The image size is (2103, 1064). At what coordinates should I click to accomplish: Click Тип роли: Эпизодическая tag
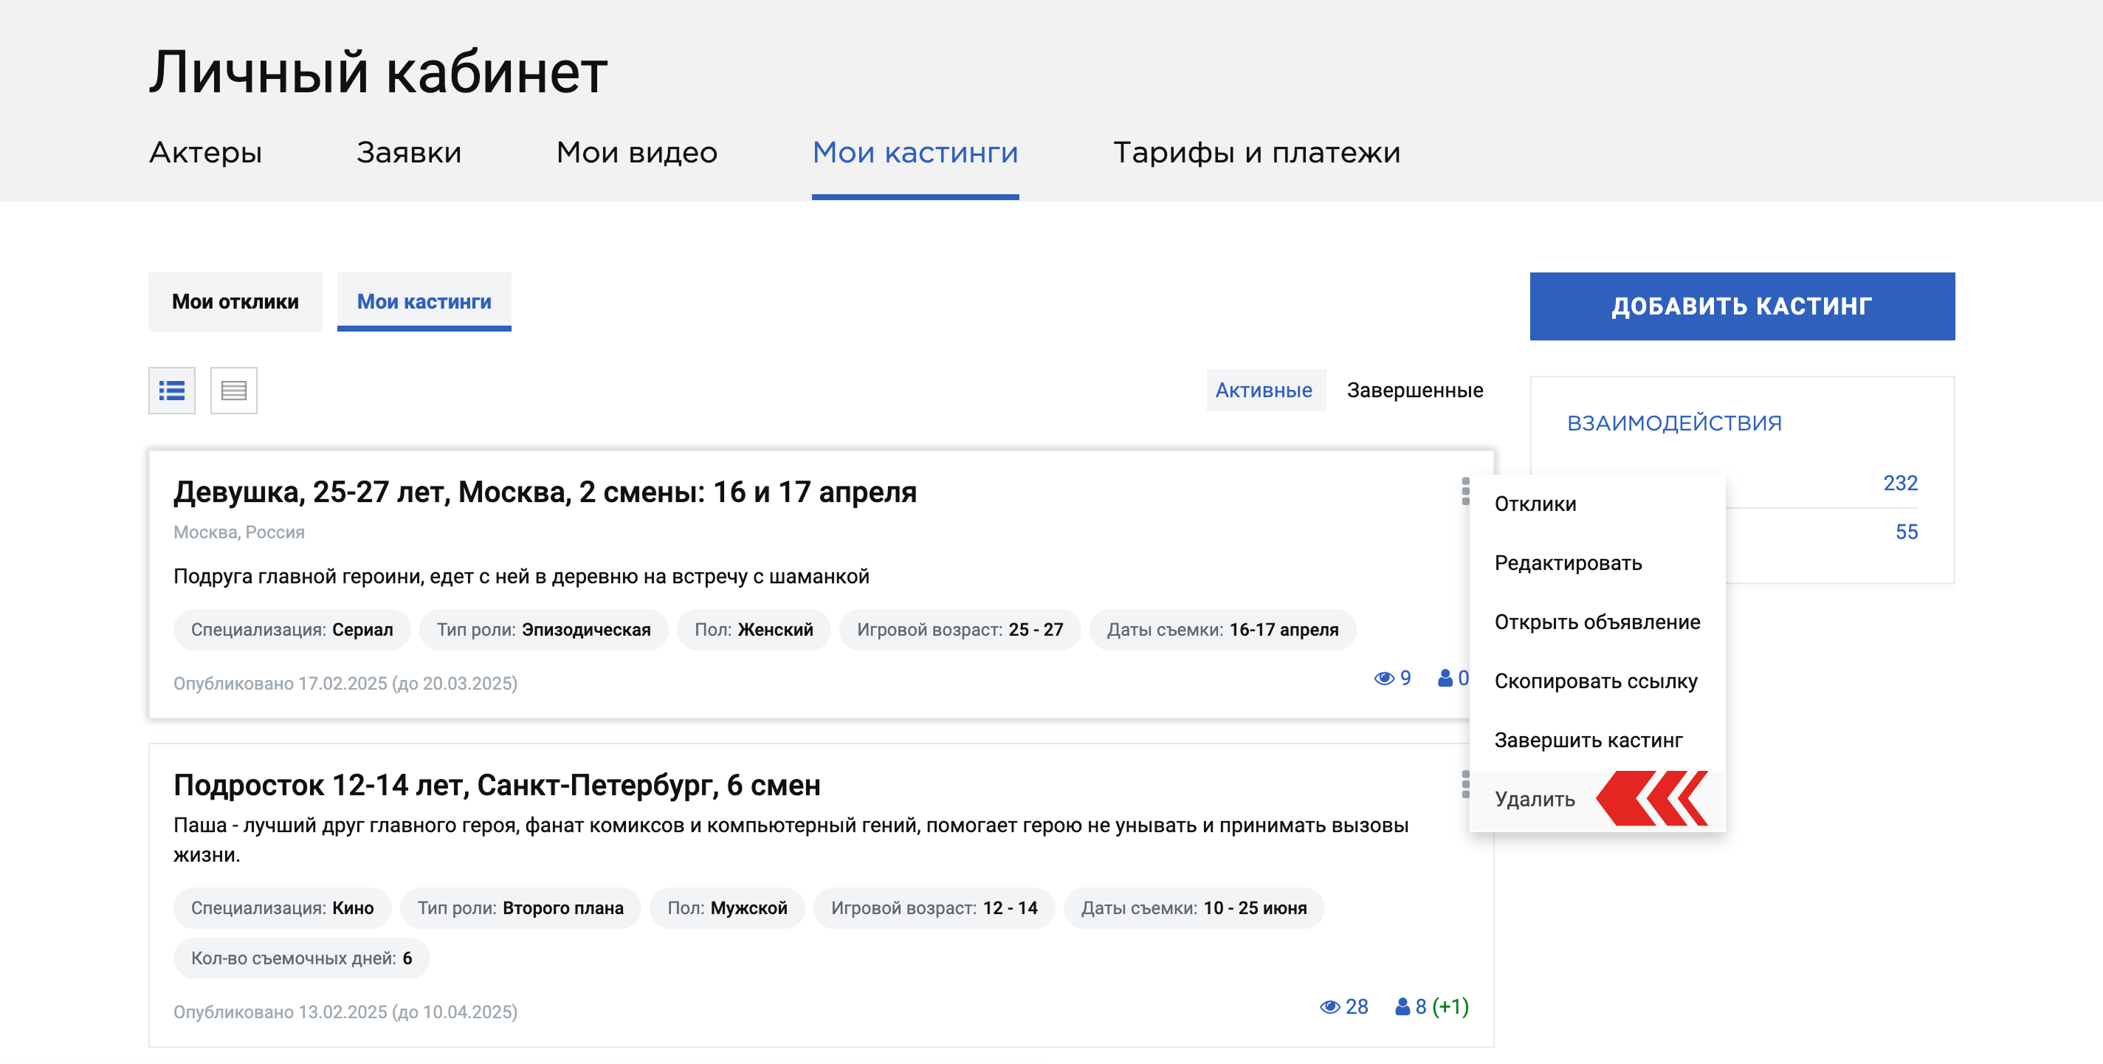pos(544,630)
